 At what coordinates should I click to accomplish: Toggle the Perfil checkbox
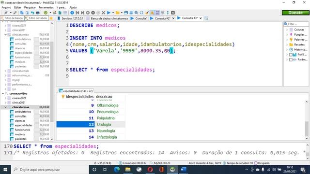[x=291, y=55]
